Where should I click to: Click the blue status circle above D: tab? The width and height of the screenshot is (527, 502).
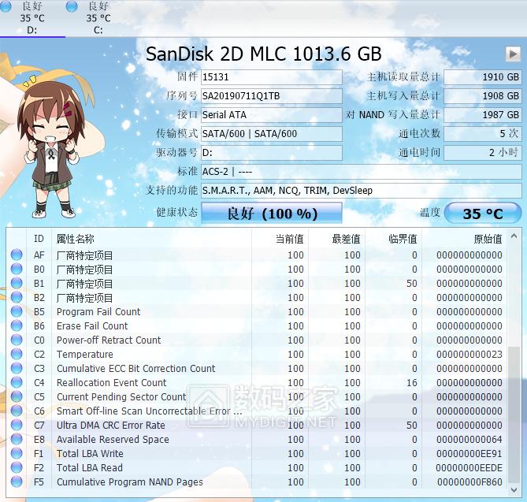pos(6,6)
